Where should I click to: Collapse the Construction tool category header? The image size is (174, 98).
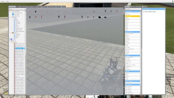point(132,32)
